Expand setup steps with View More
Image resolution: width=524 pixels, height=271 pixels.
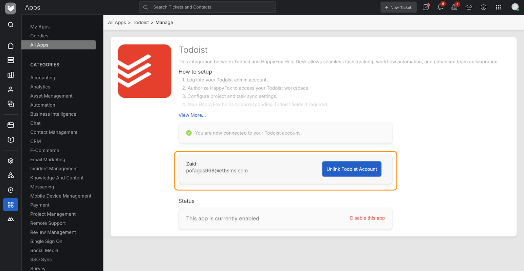click(192, 115)
